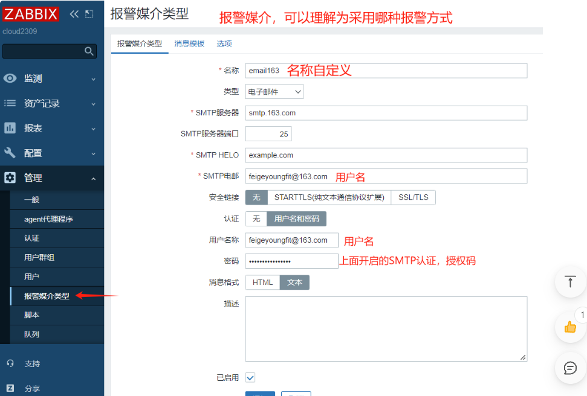This screenshot has height=396, width=587.
Task: Click the SMTP服务器 input field
Action: 386,113
